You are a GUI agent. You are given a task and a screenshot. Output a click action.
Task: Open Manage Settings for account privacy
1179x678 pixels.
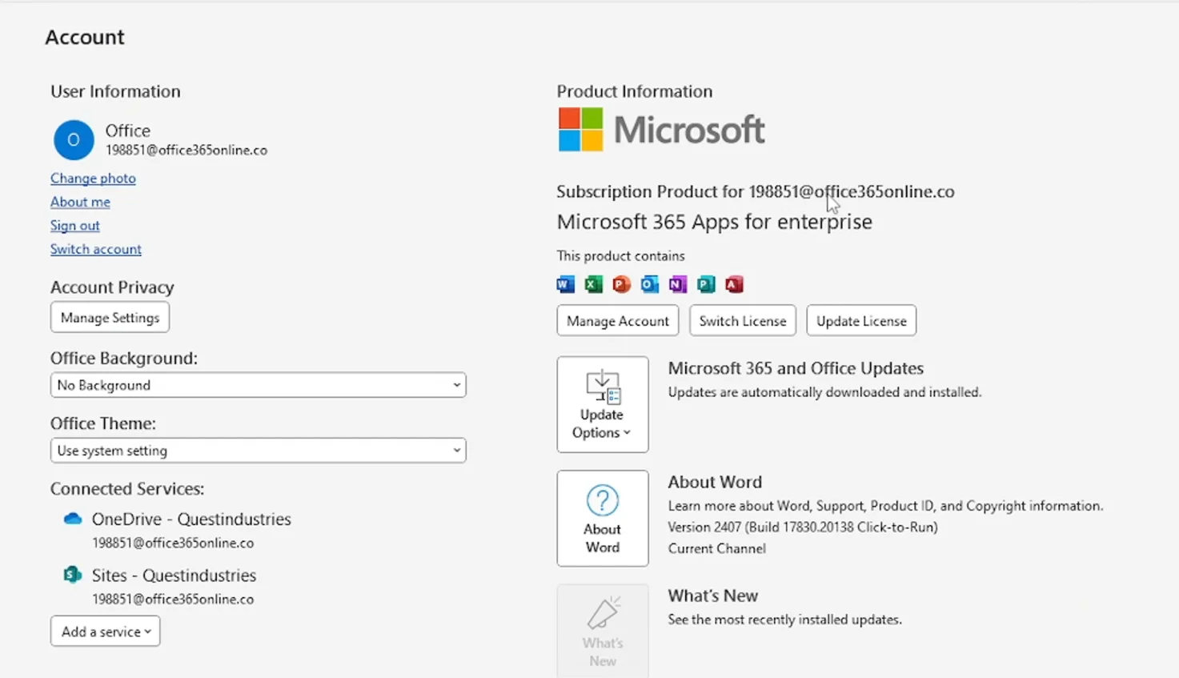(110, 318)
